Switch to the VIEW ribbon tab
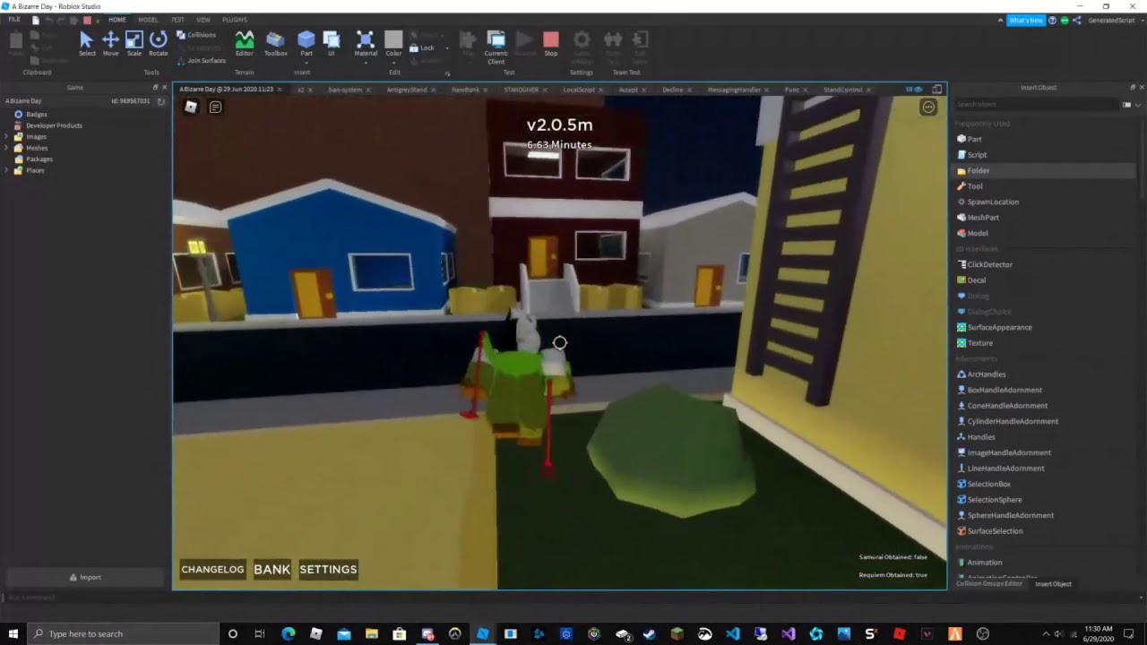1147x645 pixels. point(203,20)
